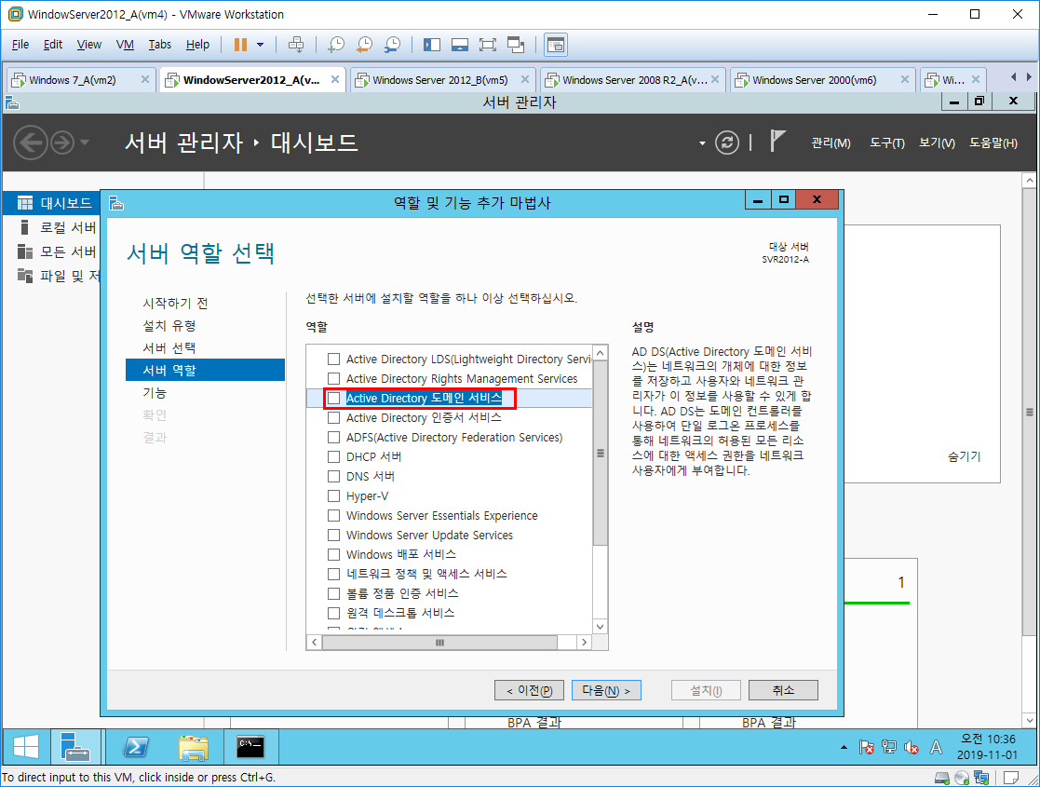1040x787 pixels.
Task: Check the 원격 데스크톱 서비스 role
Action: pyautogui.click(x=333, y=613)
